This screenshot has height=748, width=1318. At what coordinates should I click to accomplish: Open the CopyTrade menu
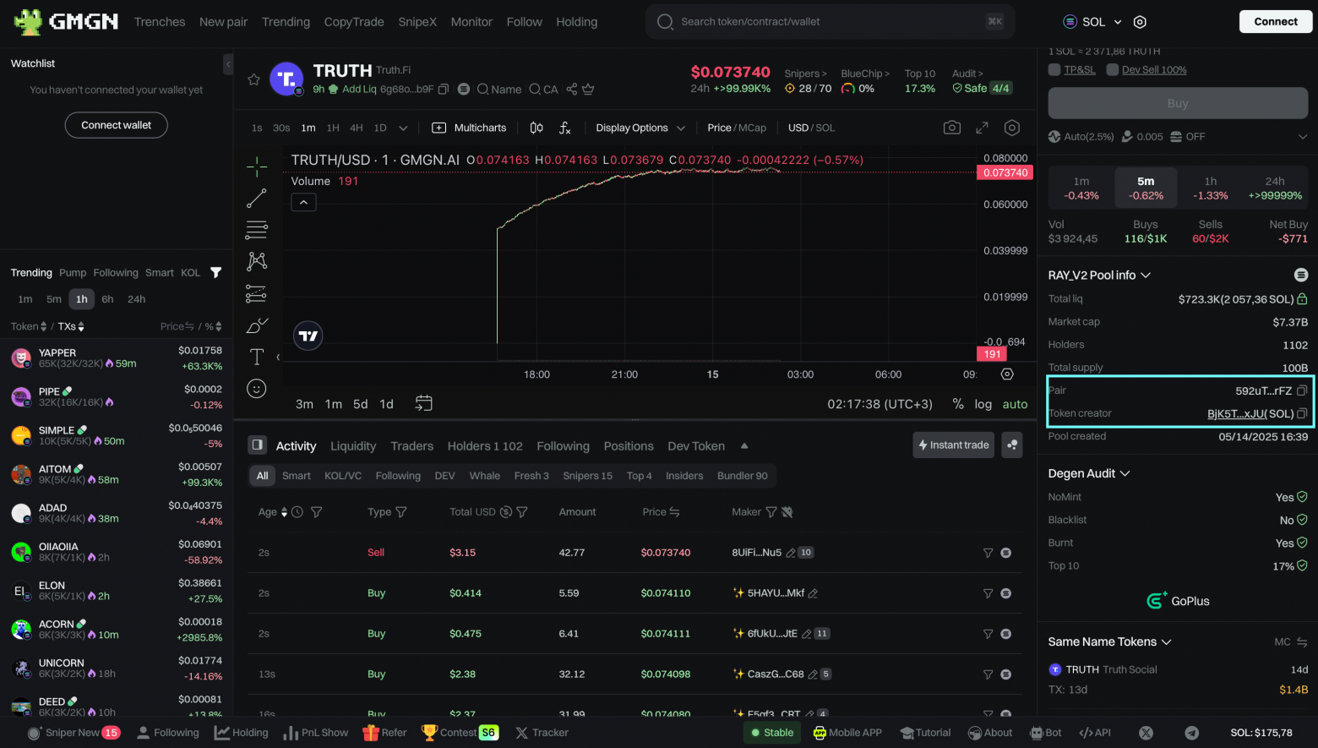354,22
